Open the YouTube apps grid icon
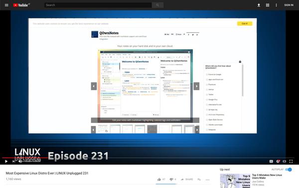Screen dimensions: 299x188 (x=268, y=5)
